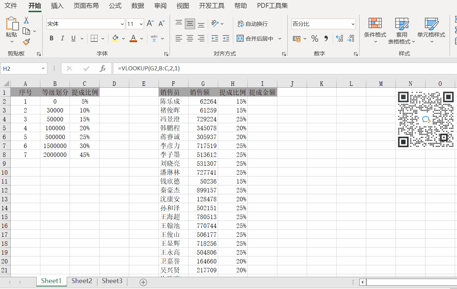Switch to Sheet2 tab

click(81, 281)
